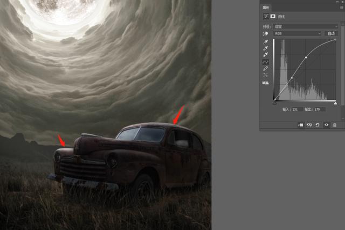This screenshot has width=345, height=230.
Task: Switch to the layer mask view
Action: click(273, 16)
